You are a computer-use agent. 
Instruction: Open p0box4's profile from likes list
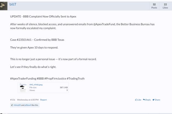click(28, 105)
